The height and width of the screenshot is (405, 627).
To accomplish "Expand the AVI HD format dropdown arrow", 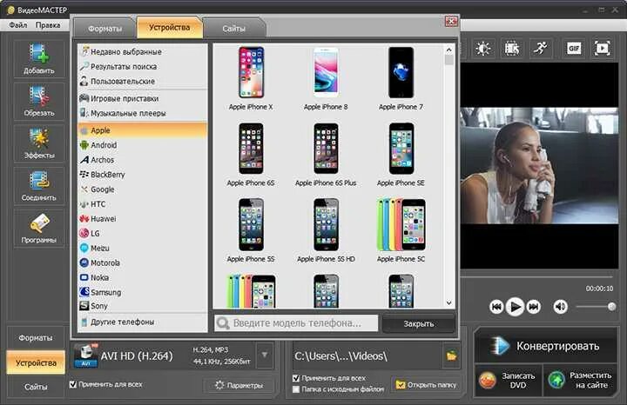I will click(x=265, y=355).
